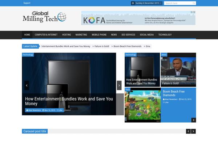Open Boom Beach Free Diamonds title link
The width and height of the screenshot is (218, 145).
tap(174, 94)
